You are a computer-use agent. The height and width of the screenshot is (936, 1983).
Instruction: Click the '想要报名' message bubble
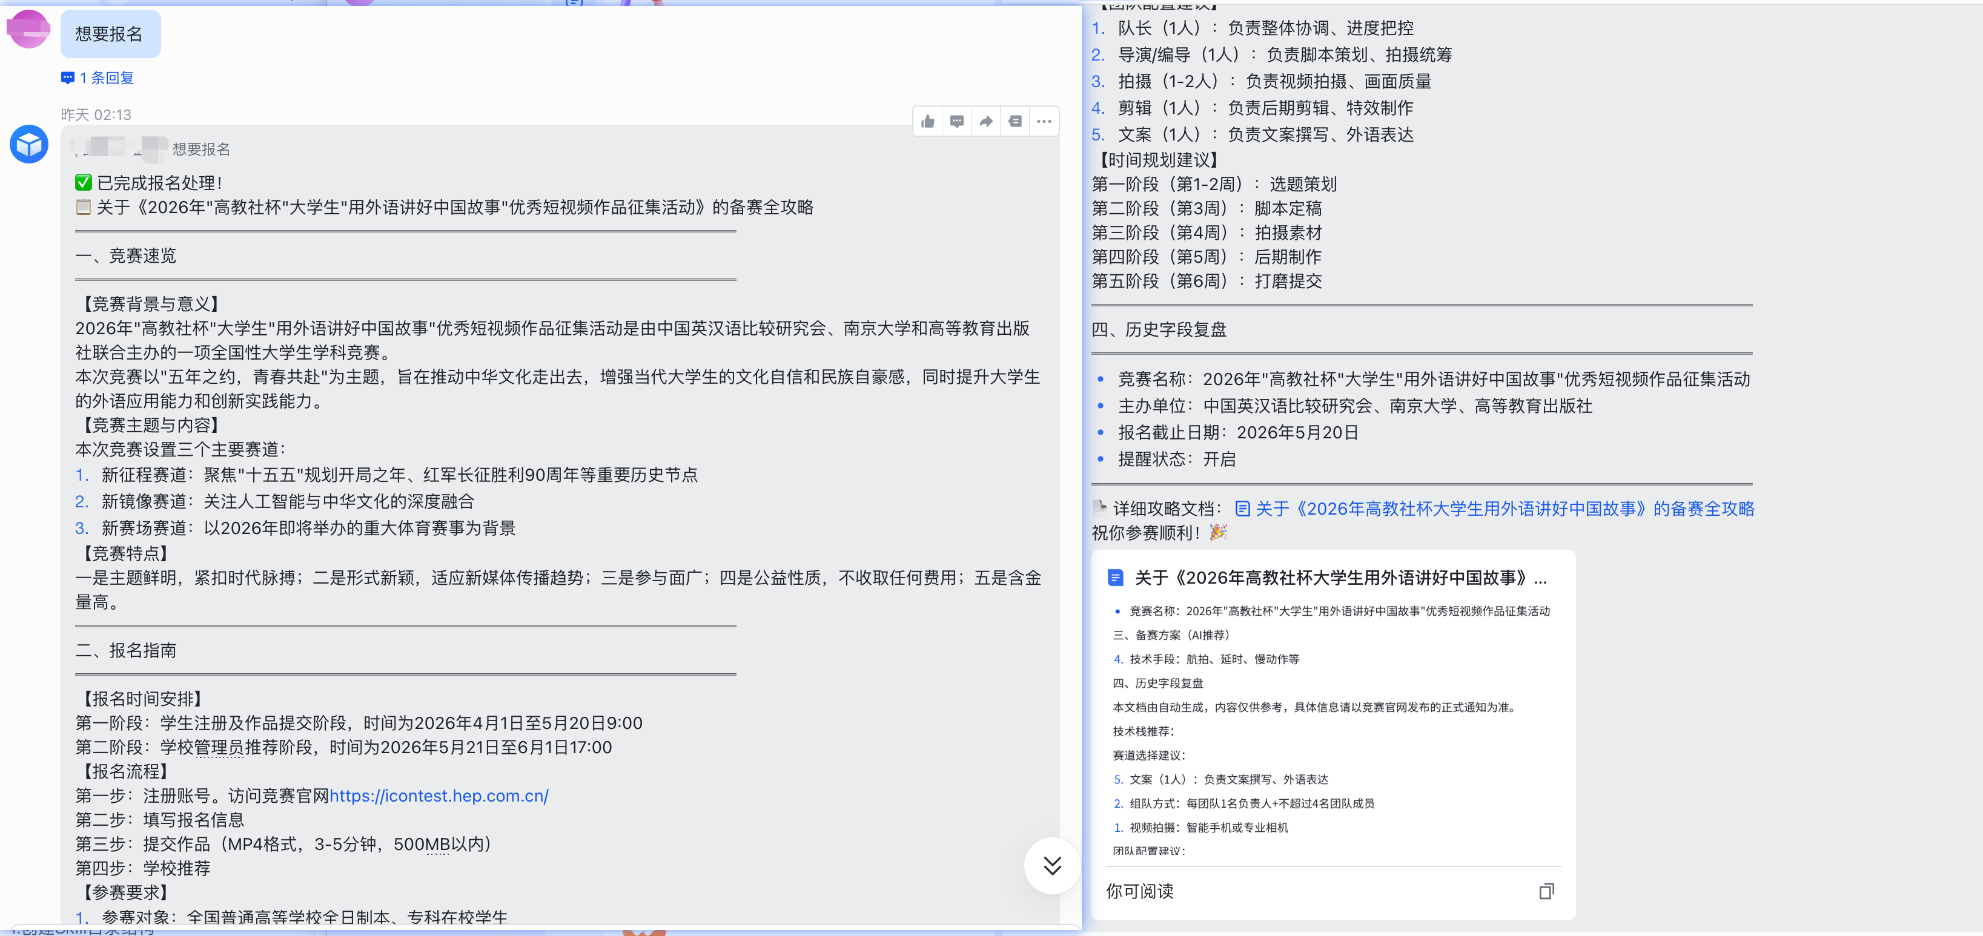[110, 34]
